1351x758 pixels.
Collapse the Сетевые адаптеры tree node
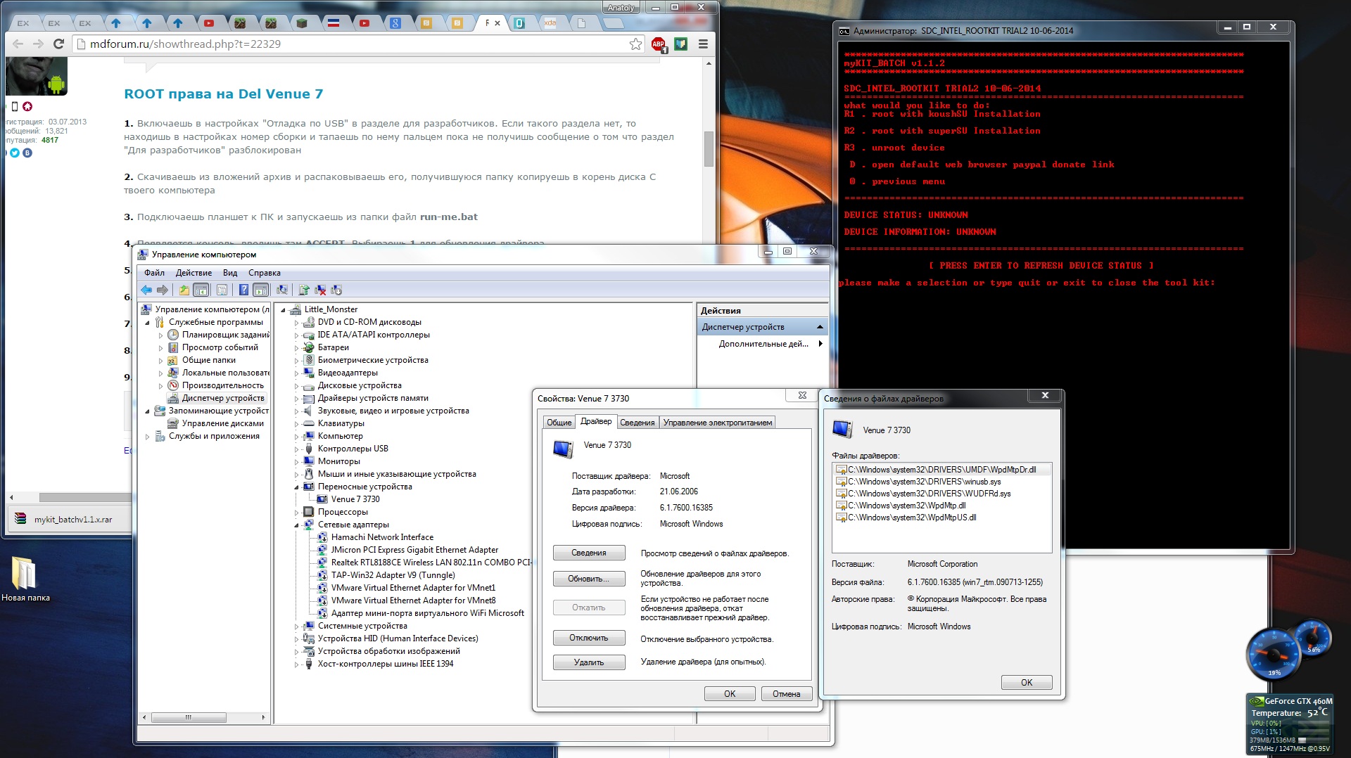(x=296, y=525)
